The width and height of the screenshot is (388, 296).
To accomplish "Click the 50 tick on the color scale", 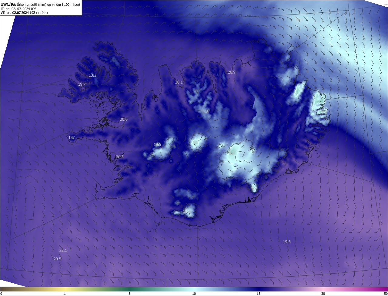I will pyautogui.click(x=386, y=294).
